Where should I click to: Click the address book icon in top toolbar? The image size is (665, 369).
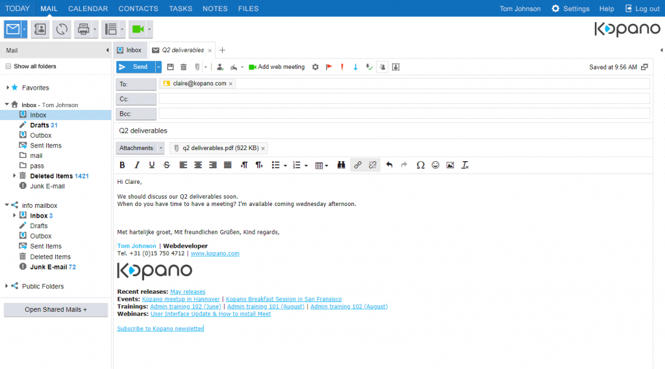(x=40, y=29)
